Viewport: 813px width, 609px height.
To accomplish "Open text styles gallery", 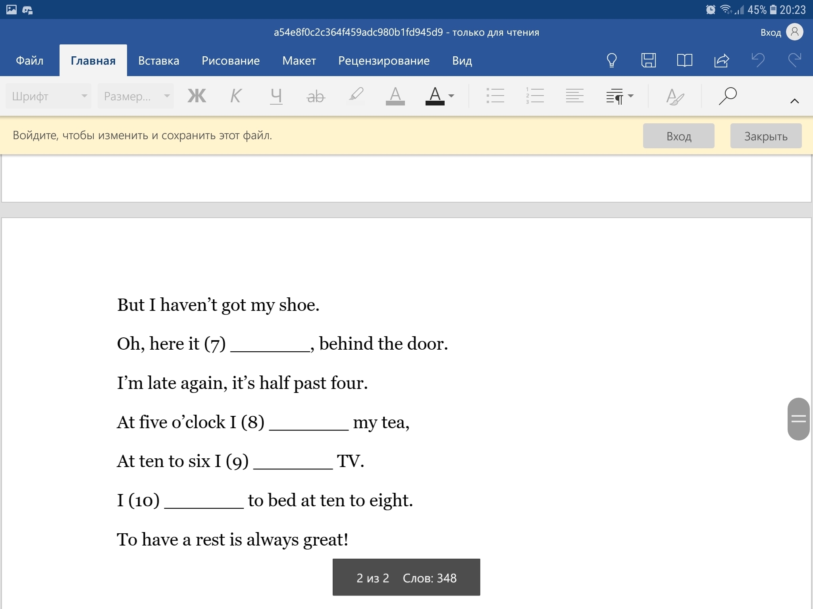I will tap(675, 96).
